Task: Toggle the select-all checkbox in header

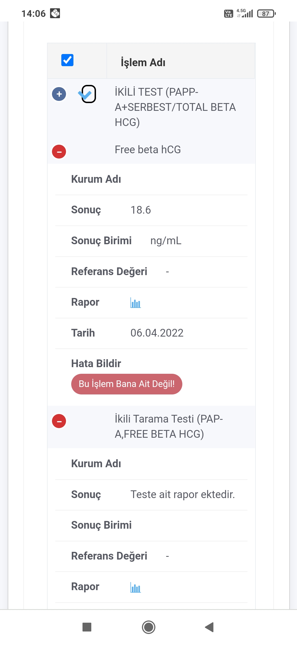Action: click(67, 60)
